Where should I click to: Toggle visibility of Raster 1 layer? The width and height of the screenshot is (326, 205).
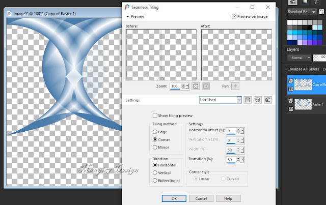click(x=291, y=109)
